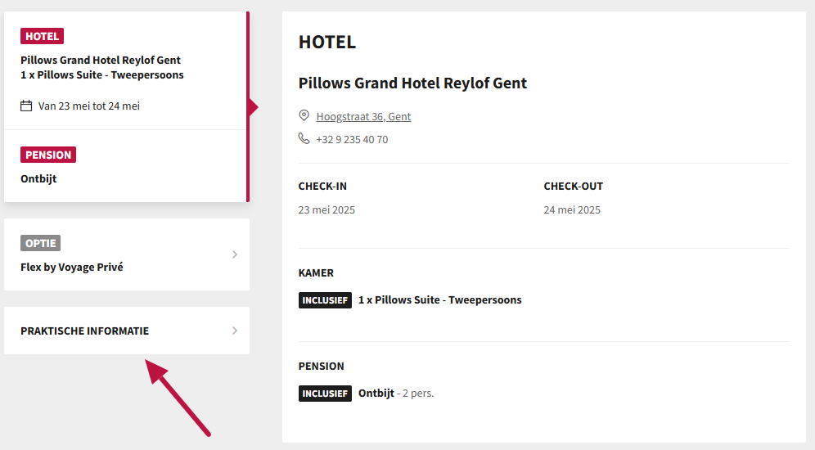This screenshot has width=815, height=450.
Task: Click the INCLUSIEF badge beside Ontbijt
Action: (x=325, y=394)
